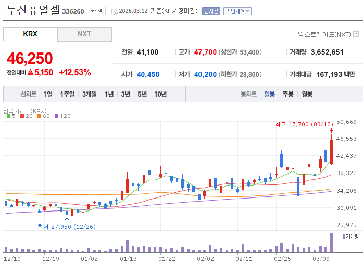The height and width of the screenshot is (264, 363).
Task: Click the green 5-day moving average swatch
Action: pyautogui.click(x=8, y=116)
